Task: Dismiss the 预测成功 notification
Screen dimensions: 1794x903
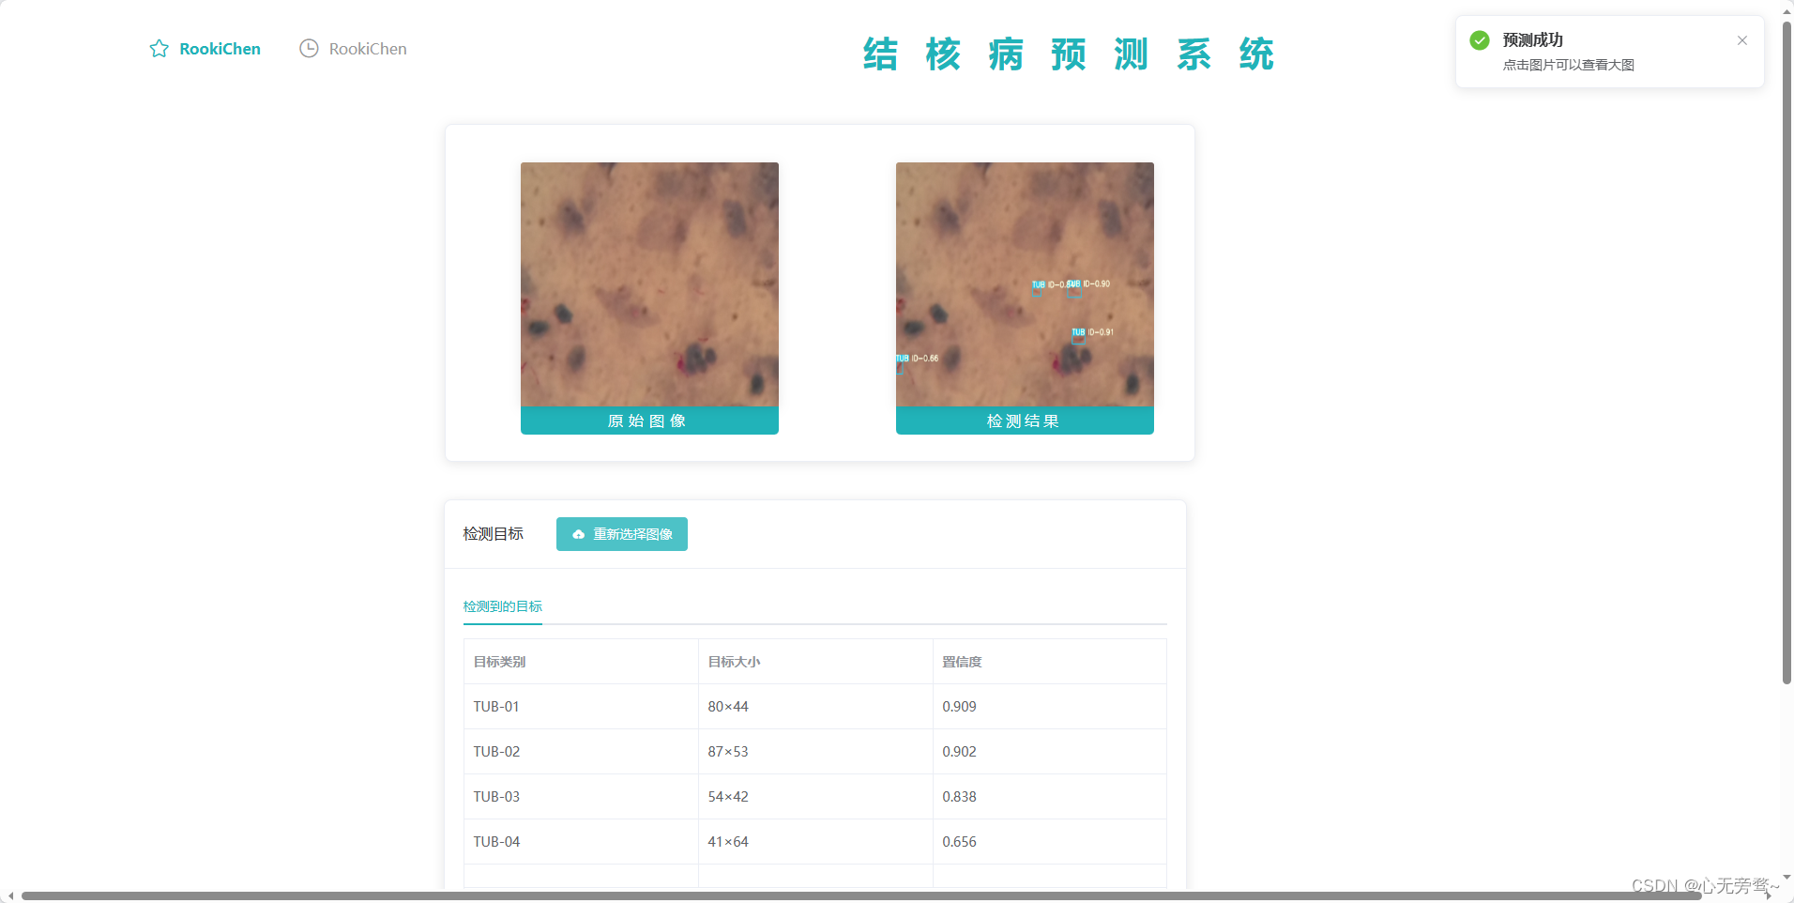Action: 1743,40
